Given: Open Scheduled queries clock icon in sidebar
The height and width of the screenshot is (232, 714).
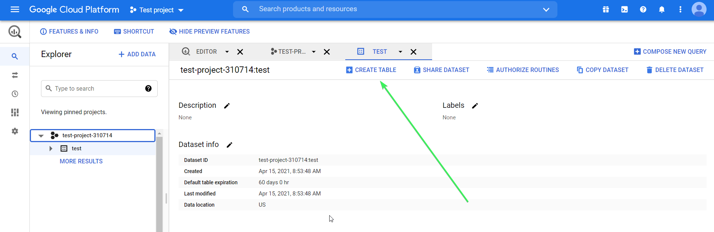Looking at the screenshot, I should (x=15, y=94).
